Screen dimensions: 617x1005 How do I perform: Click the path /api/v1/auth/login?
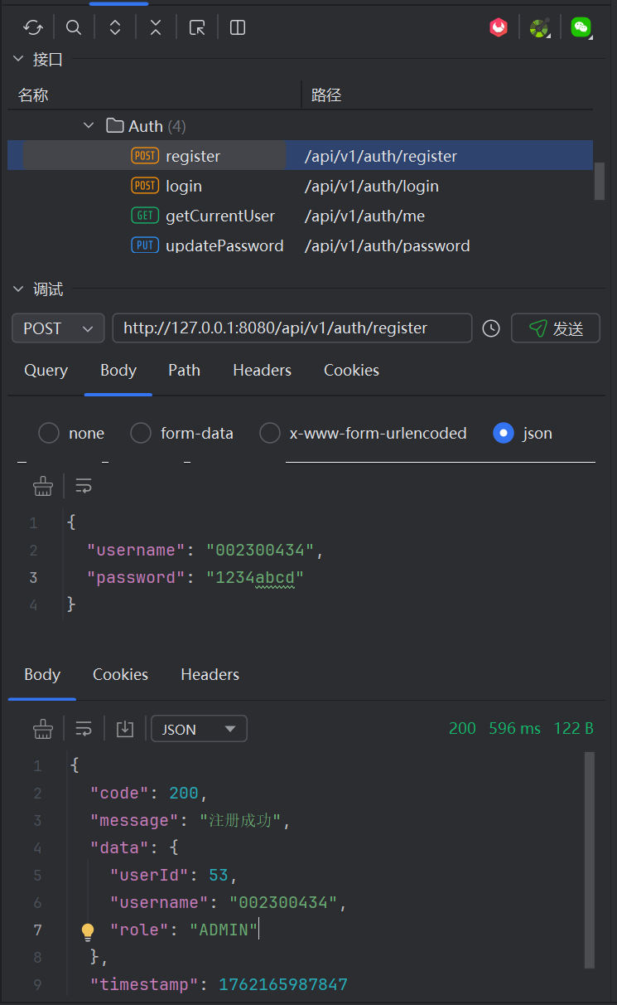372,186
